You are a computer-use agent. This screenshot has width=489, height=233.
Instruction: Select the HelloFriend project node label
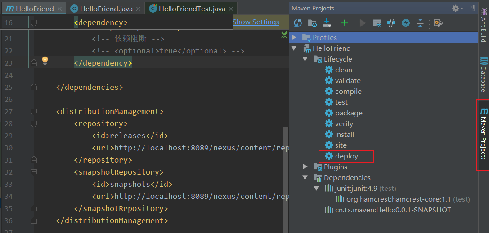pyautogui.click(x=332, y=48)
